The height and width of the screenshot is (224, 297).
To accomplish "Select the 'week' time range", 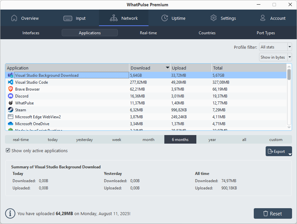I will pos(116,139).
